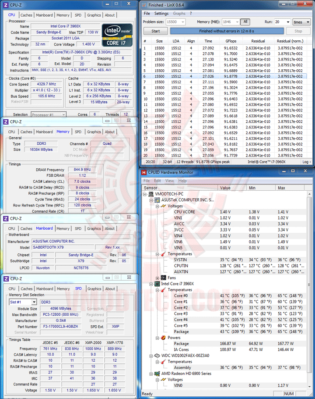Click the Stop button in LinX
Screen dimensions: 315x399
click(298, 31)
